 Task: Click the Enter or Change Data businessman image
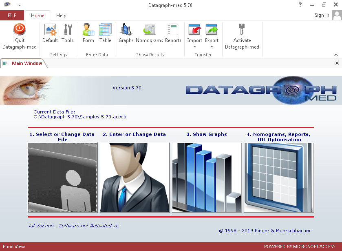tap(135, 178)
